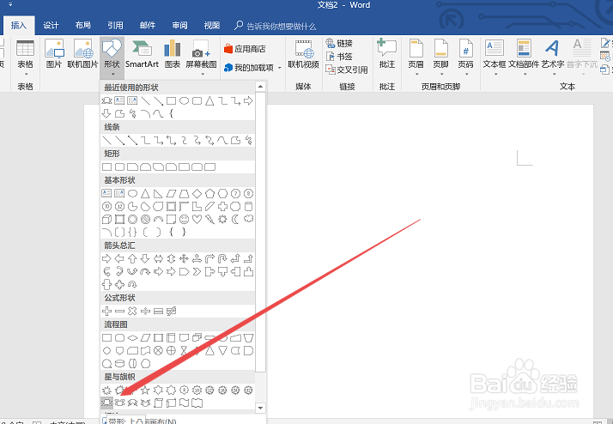The width and height of the screenshot is (613, 424).
Task: Insert a 链接 hyperlink
Action: tap(339, 43)
